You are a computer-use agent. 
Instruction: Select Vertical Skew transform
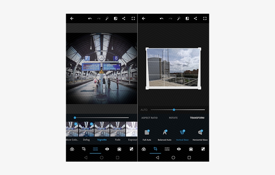click(x=182, y=135)
